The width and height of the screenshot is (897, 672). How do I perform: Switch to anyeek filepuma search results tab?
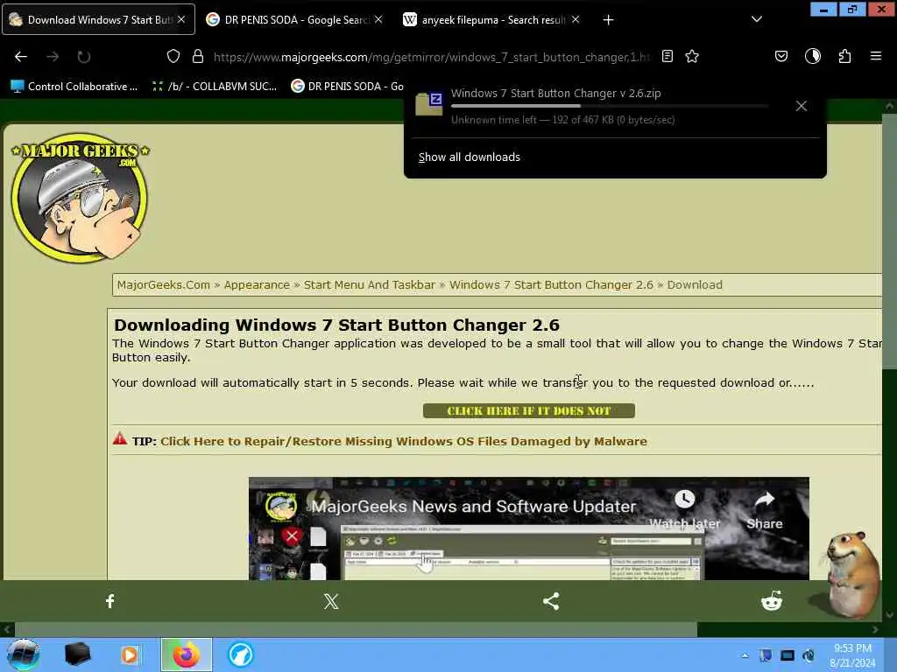click(492, 19)
